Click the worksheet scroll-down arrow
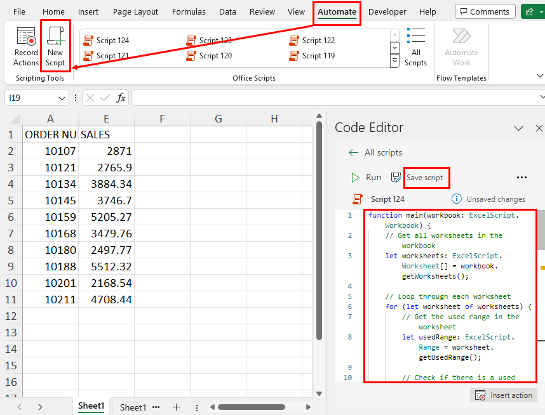 [x=319, y=393]
